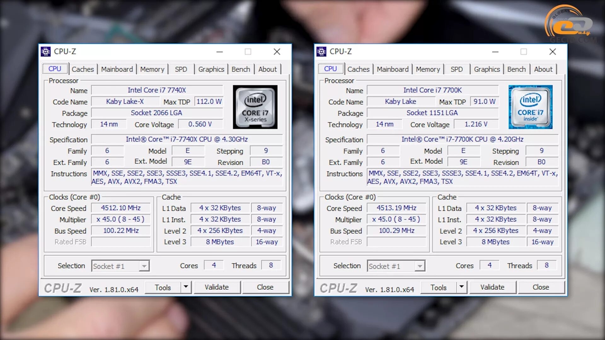Open Tools dropdown arrow in left window
This screenshot has width=605, height=340.
point(186,287)
